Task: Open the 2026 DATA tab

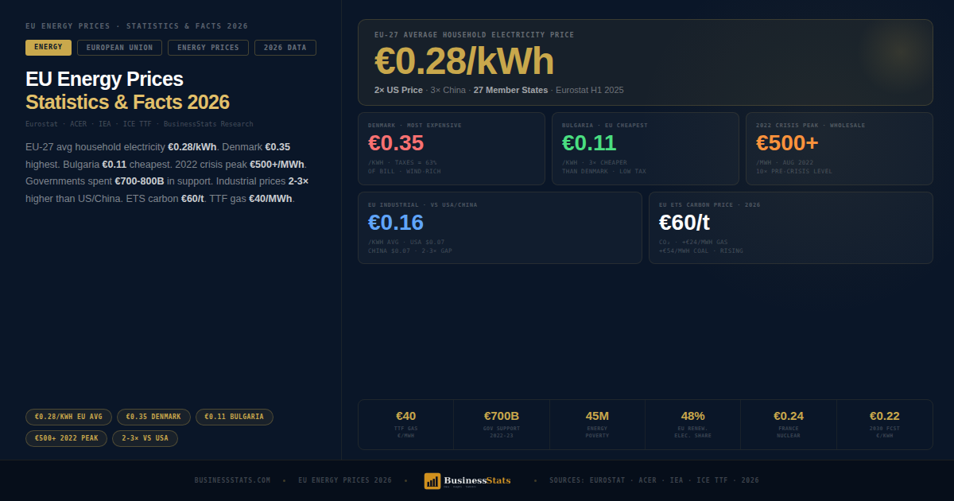Action: (x=285, y=48)
